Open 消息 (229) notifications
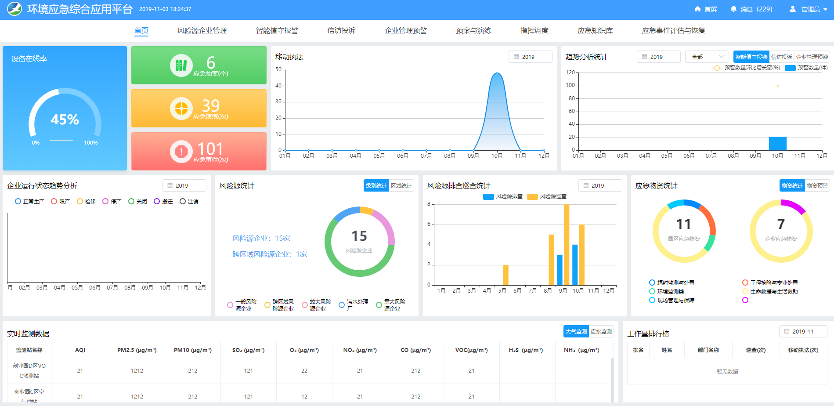The height and width of the screenshot is (406, 834). [x=751, y=9]
